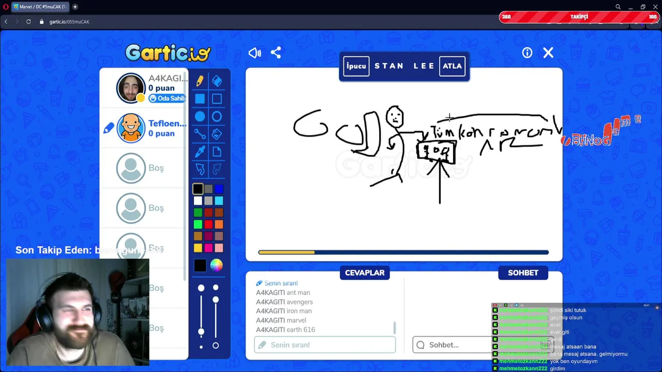Open Tefloen player avatar

click(131, 128)
